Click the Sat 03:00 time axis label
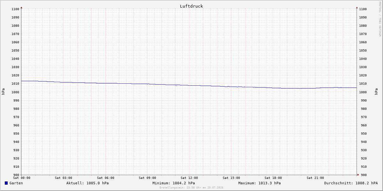 pos(64,178)
